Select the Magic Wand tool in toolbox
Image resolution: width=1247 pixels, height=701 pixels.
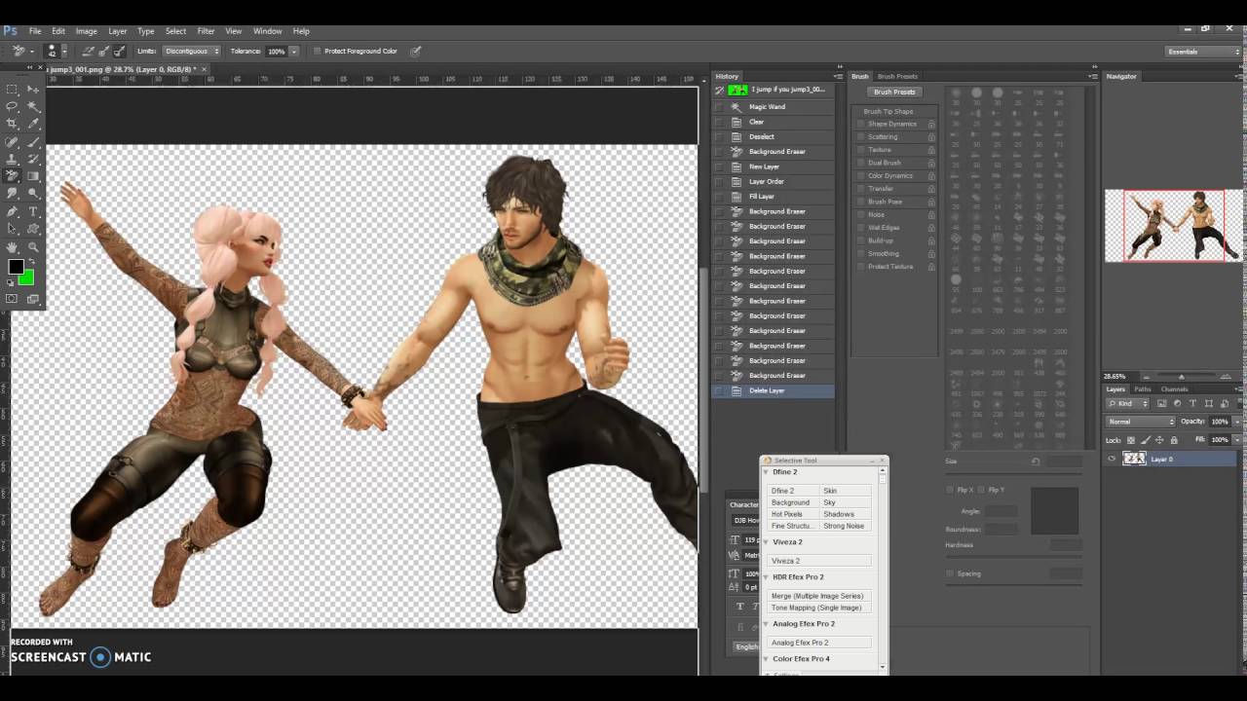pos(33,106)
